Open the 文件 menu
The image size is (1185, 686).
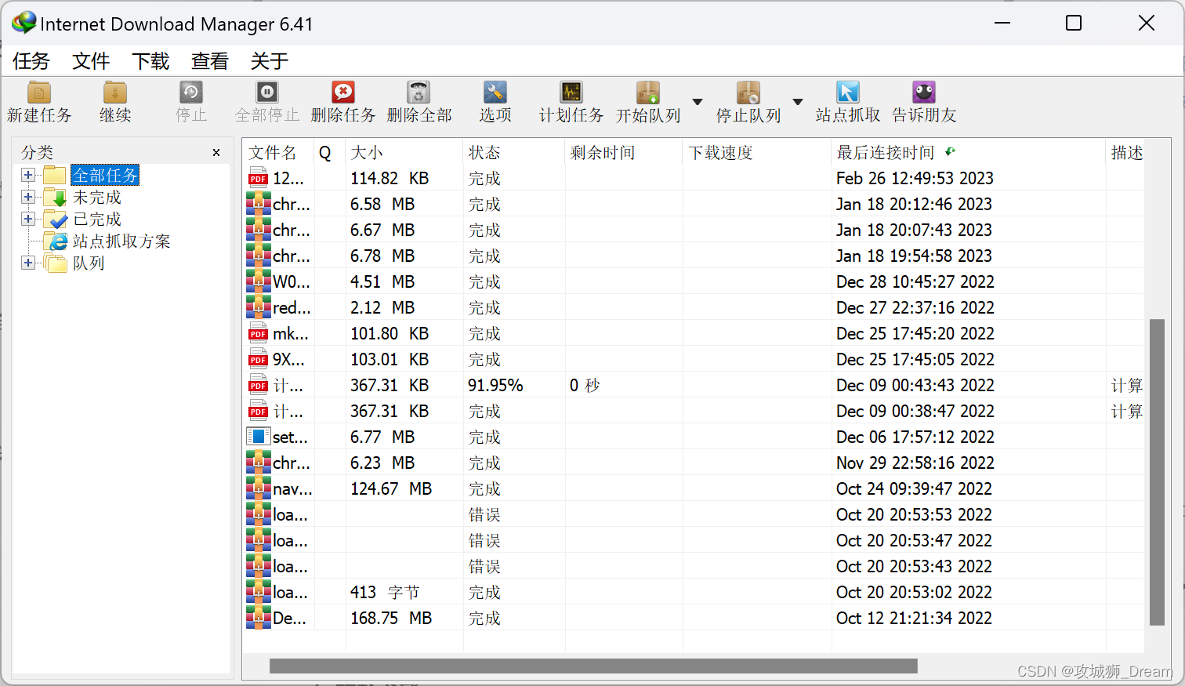coord(91,61)
